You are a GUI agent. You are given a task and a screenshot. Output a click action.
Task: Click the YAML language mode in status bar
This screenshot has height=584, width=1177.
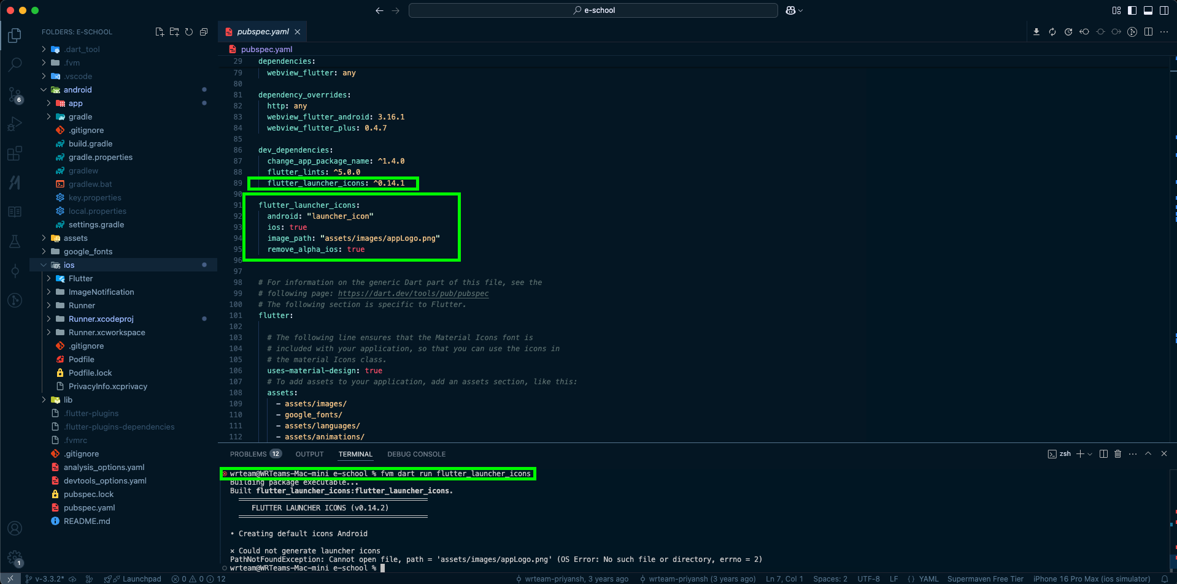pos(928,579)
